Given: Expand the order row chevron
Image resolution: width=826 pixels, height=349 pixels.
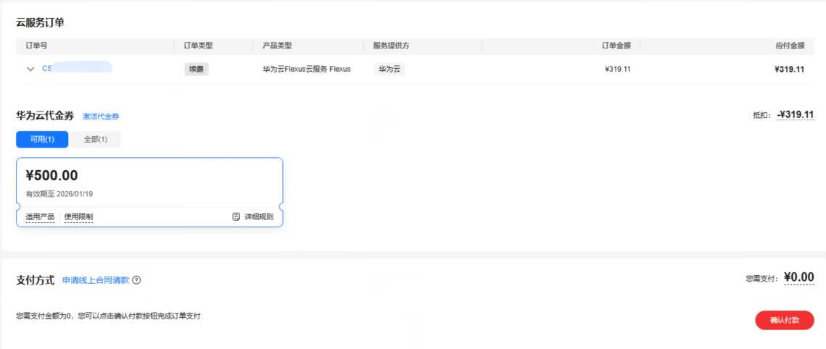Looking at the screenshot, I should tap(30, 70).
